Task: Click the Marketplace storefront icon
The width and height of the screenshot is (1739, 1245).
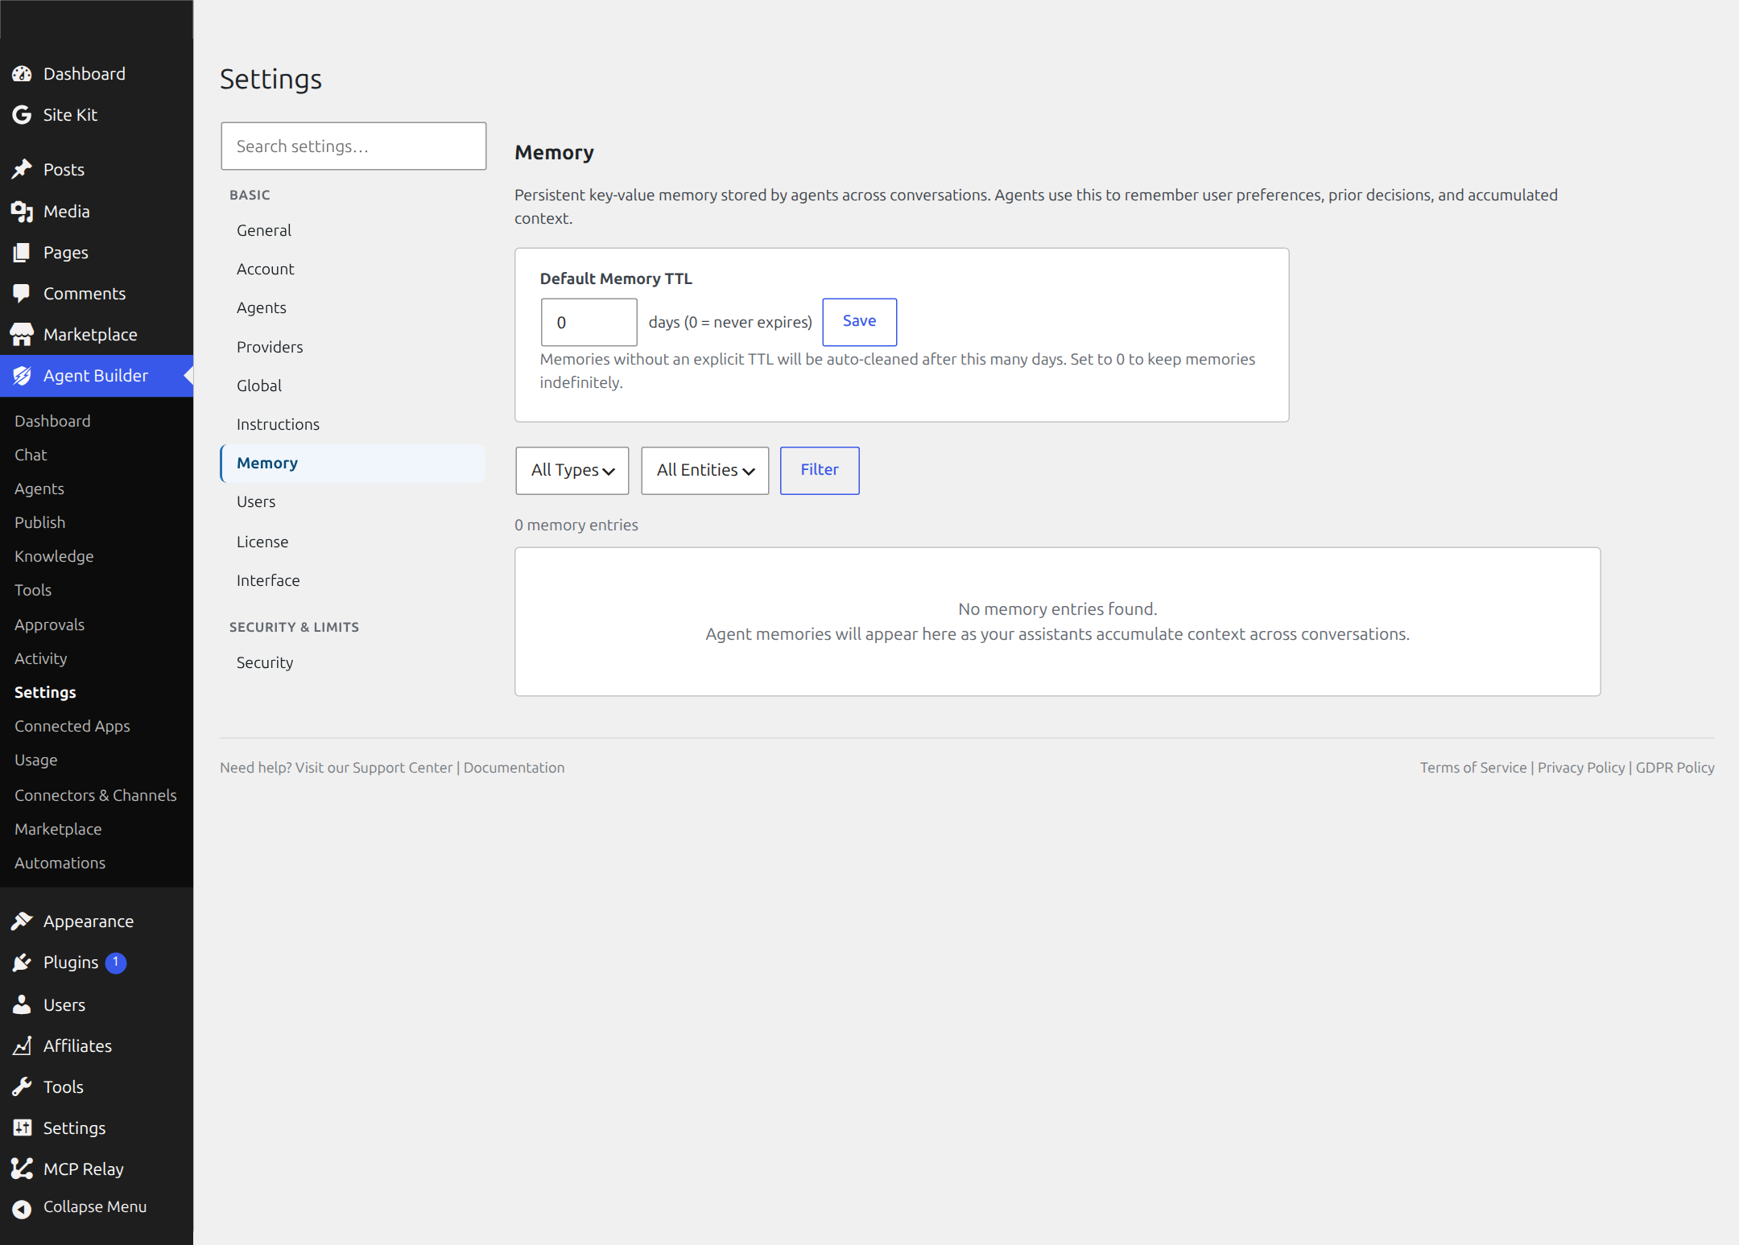Action: coord(22,335)
